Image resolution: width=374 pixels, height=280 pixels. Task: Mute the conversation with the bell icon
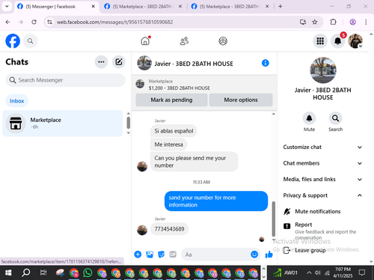309,118
